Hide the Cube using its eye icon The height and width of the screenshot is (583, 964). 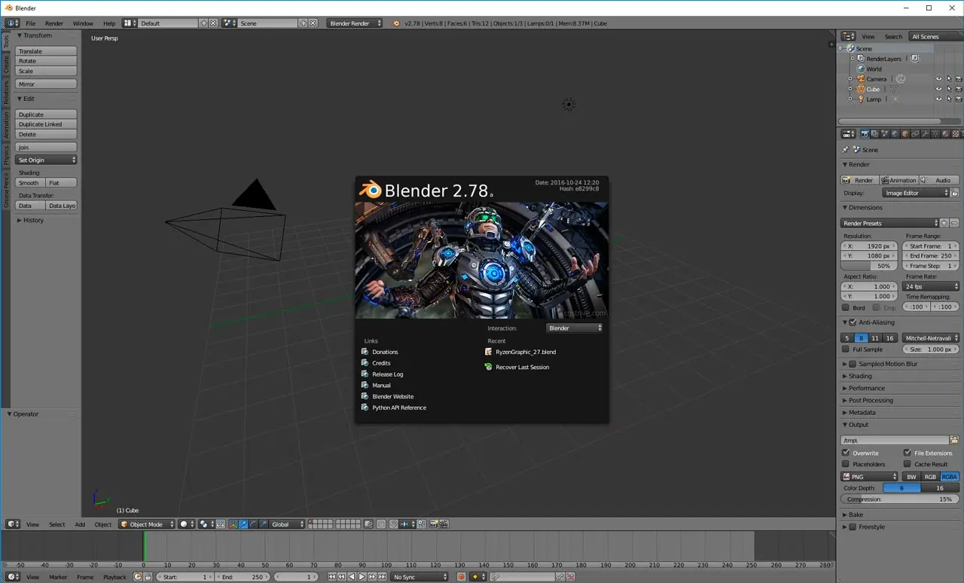pos(939,89)
